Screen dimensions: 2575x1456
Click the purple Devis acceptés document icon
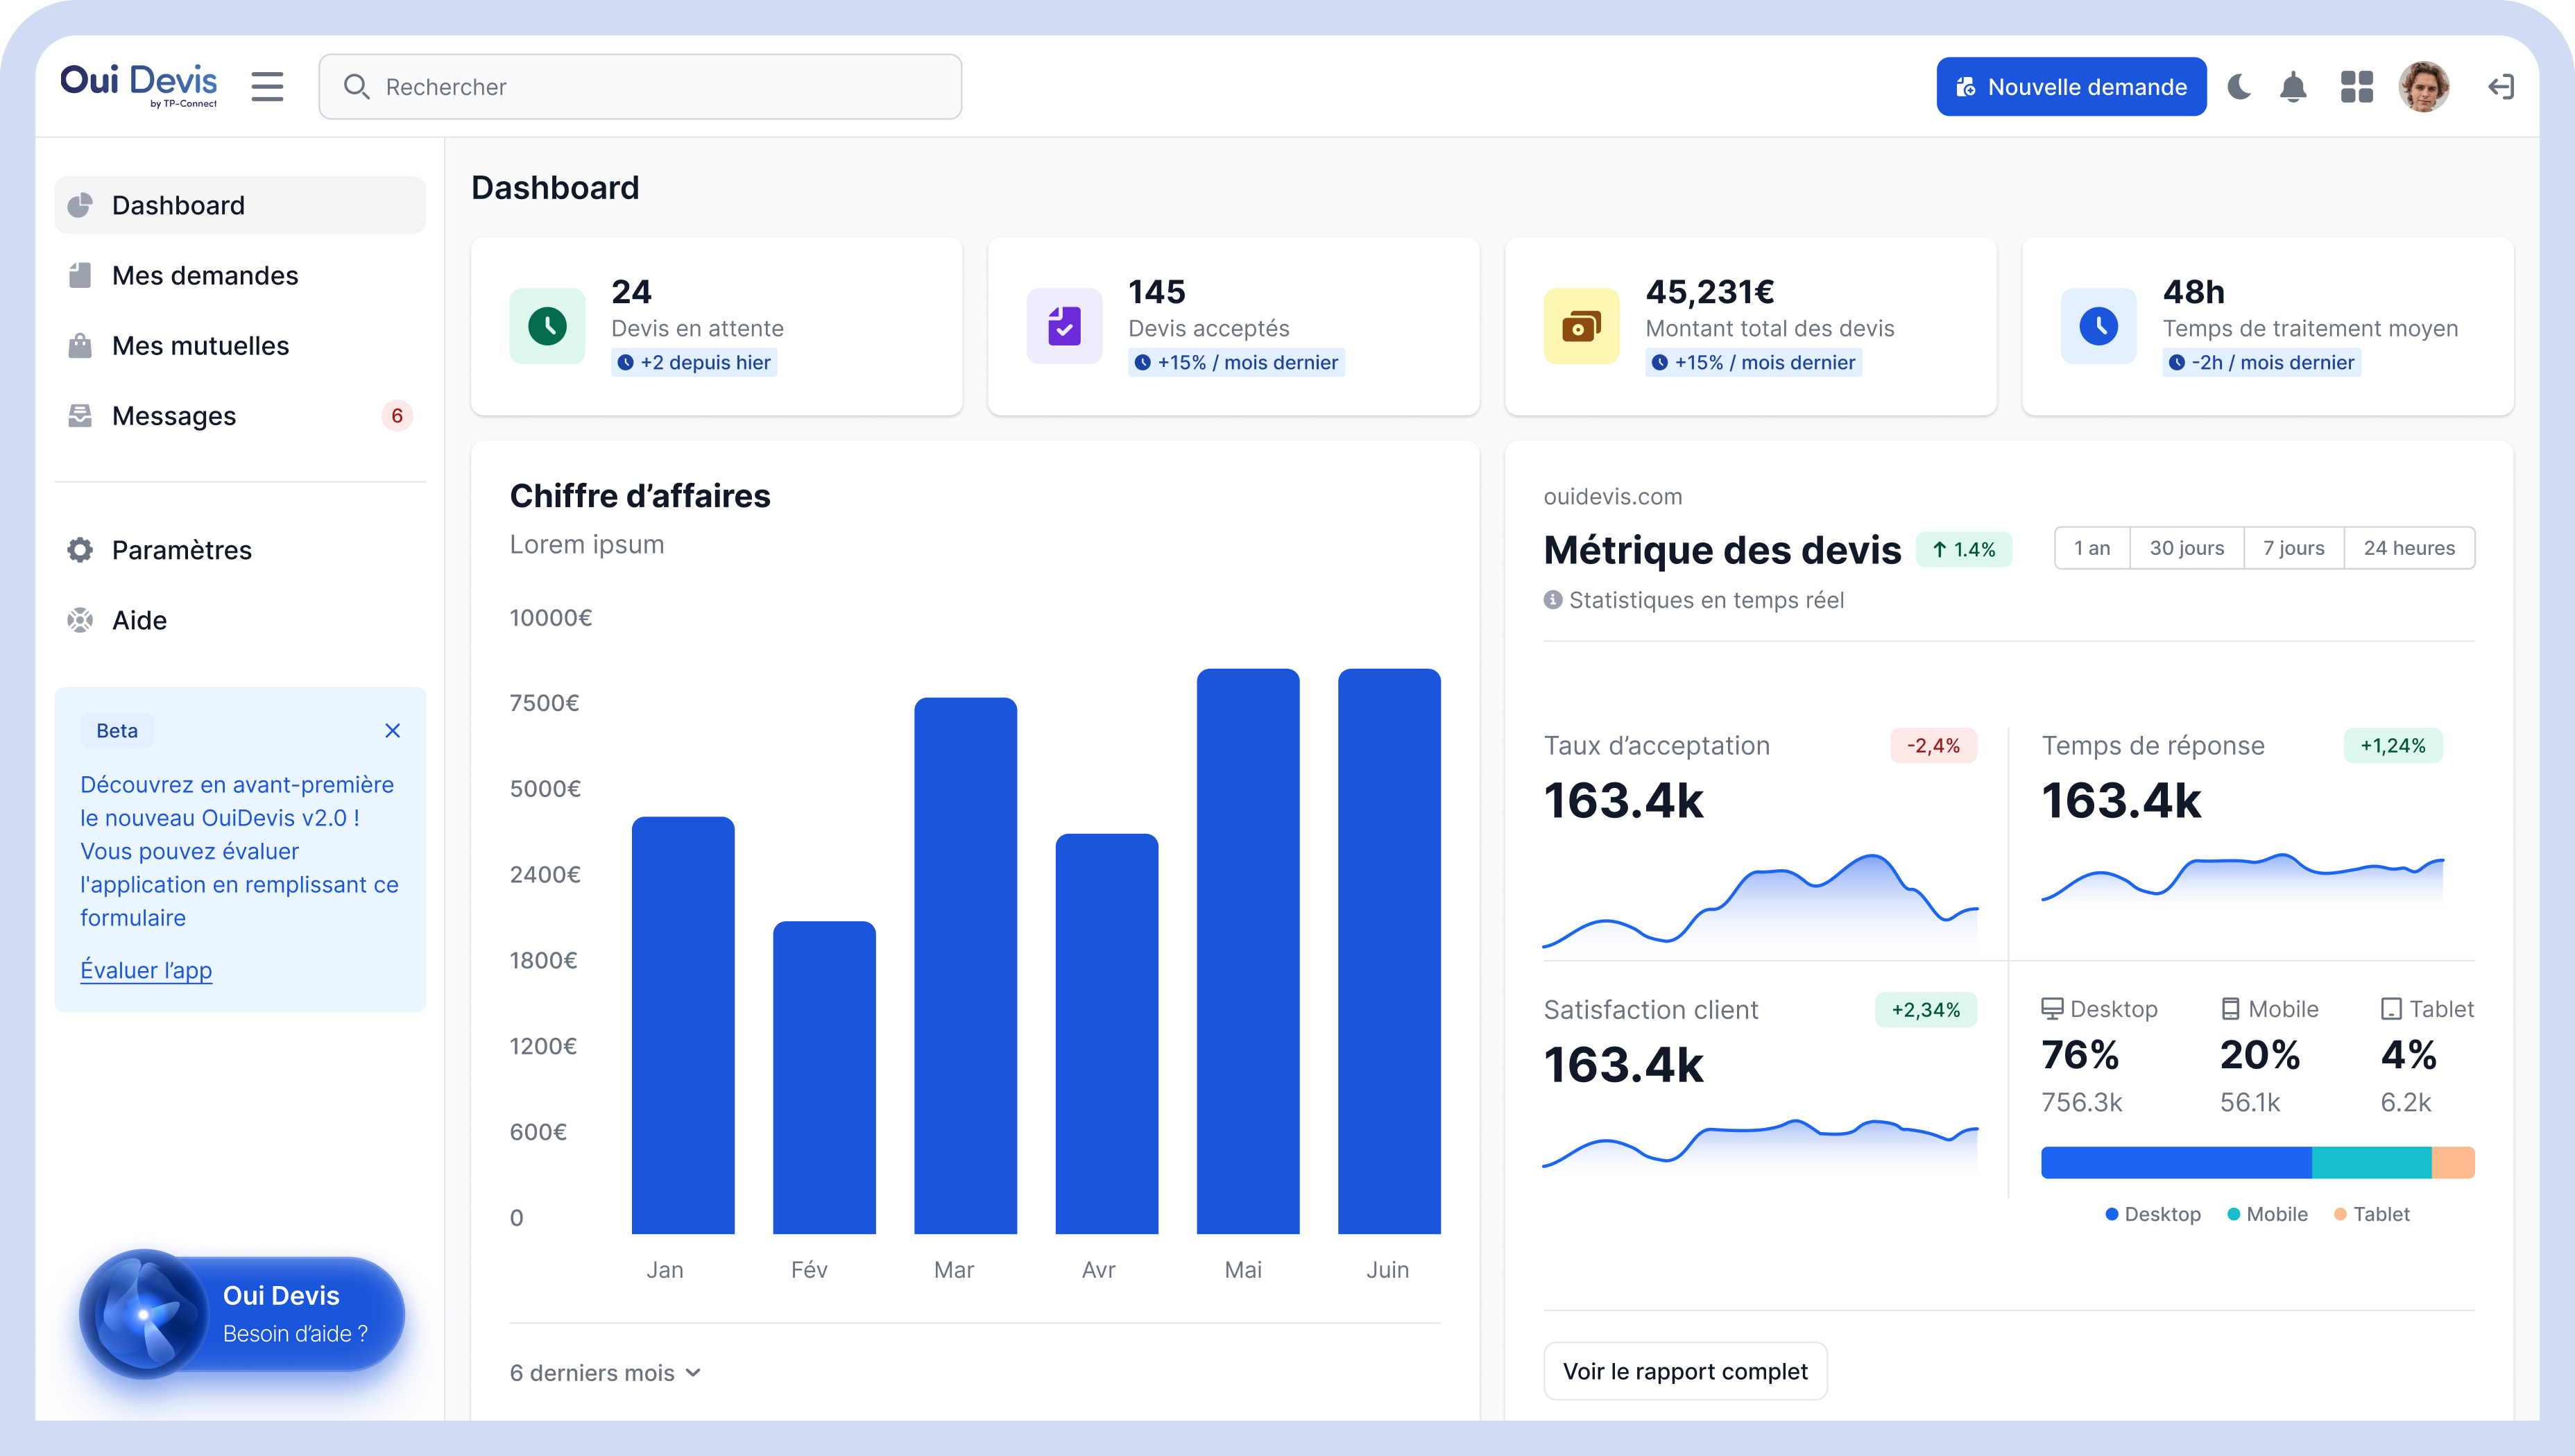1064,326
